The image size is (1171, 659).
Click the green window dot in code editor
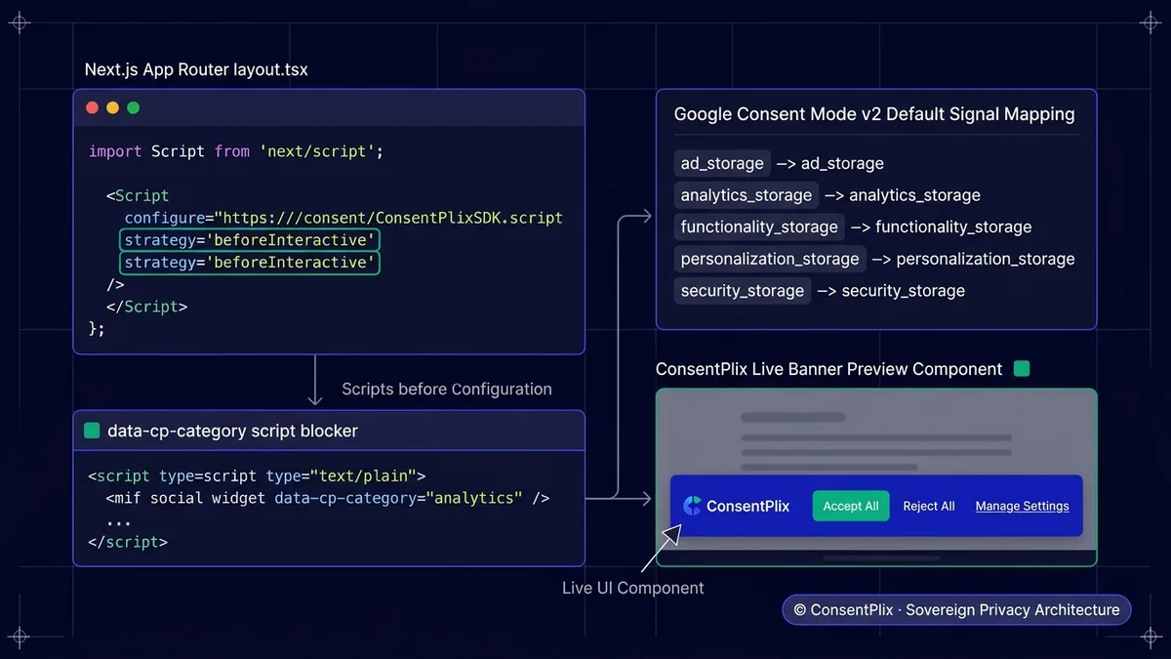pos(134,107)
